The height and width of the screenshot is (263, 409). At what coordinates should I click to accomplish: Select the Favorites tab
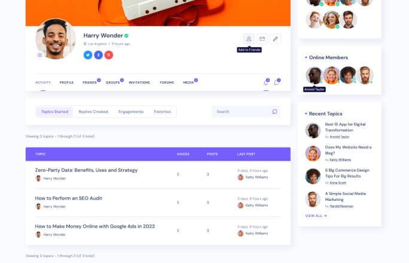click(x=162, y=112)
